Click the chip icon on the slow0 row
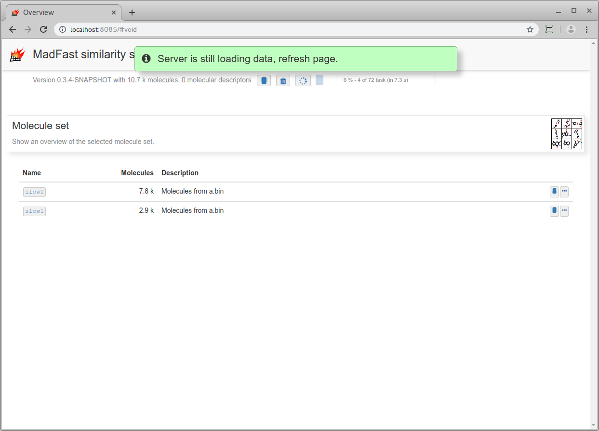 (554, 191)
